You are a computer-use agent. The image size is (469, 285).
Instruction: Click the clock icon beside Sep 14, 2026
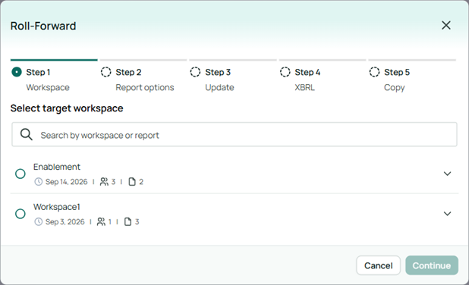38,182
